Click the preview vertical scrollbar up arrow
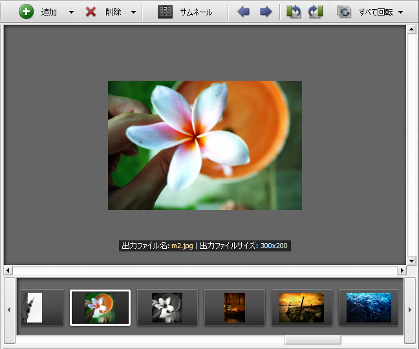The width and height of the screenshot is (419, 349). (x=411, y=29)
